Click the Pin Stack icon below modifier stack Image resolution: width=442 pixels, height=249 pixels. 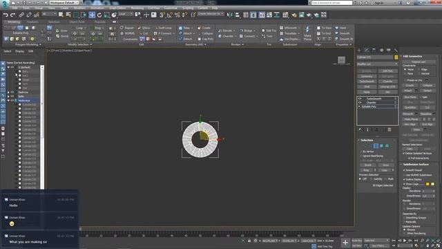[x=360, y=129]
